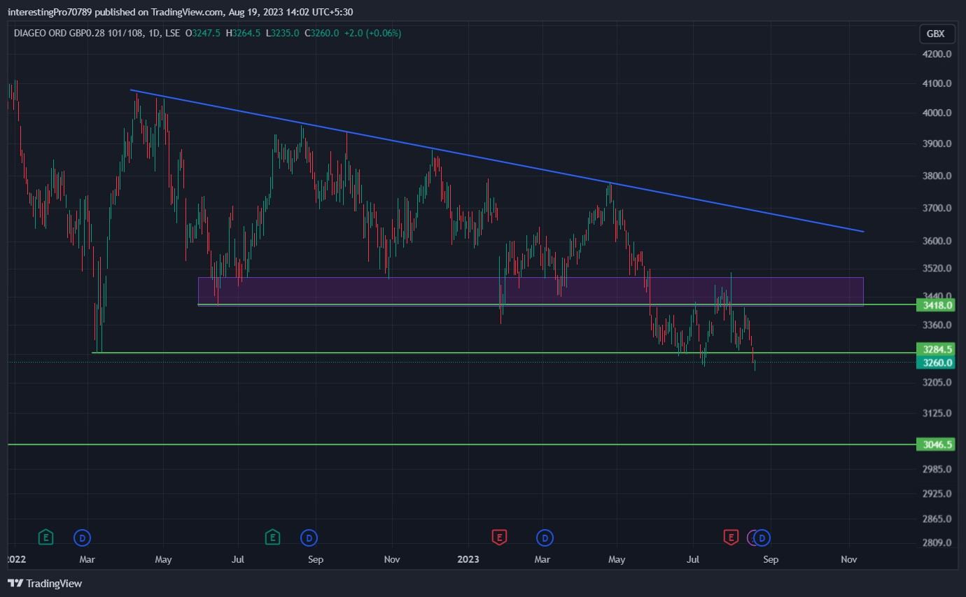Click the 3418.0 price line label
966x597 pixels.
[935, 305]
